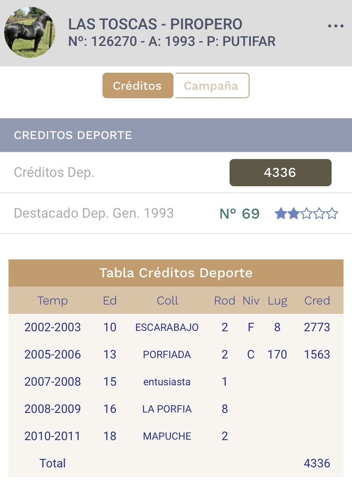This screenshot has width=352, height=492.
Task: Tap the CREDITOS DEPORTE section header
Action: point(176,135)
